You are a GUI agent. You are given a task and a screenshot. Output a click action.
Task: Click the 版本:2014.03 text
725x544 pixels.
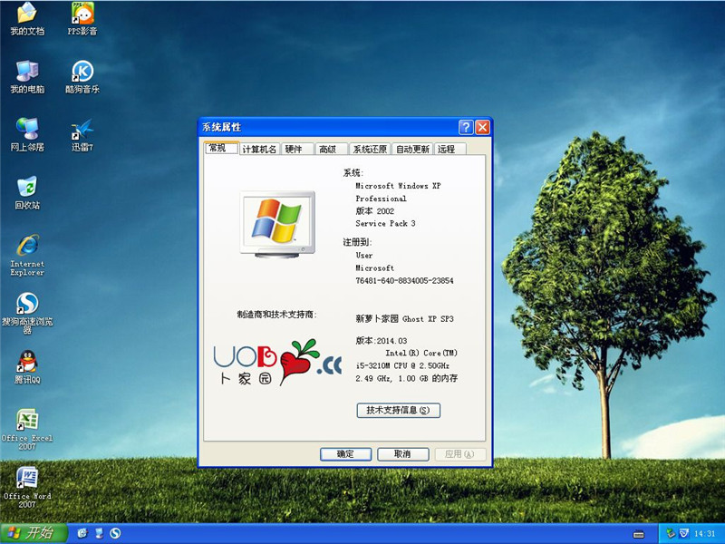382,341
